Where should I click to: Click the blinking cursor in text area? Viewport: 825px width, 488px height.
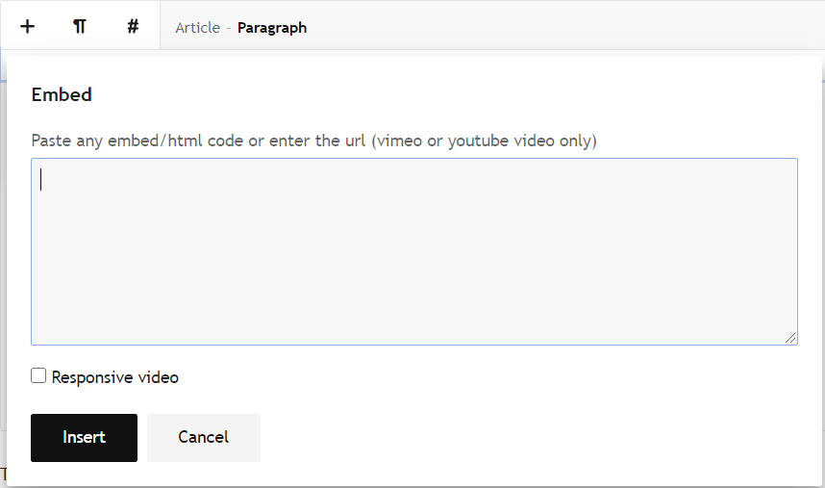[41, 180]
